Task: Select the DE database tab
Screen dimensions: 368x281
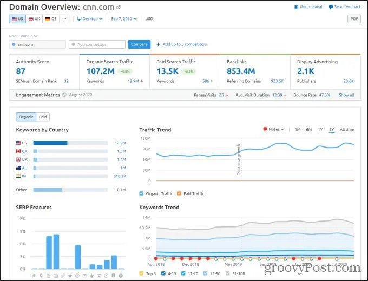Action: 51,19
